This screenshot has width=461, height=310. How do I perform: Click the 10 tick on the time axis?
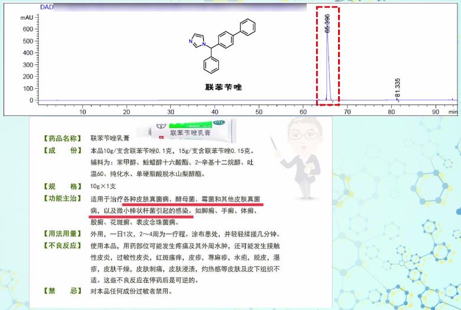pyautogui.click(x=83, y=112)
